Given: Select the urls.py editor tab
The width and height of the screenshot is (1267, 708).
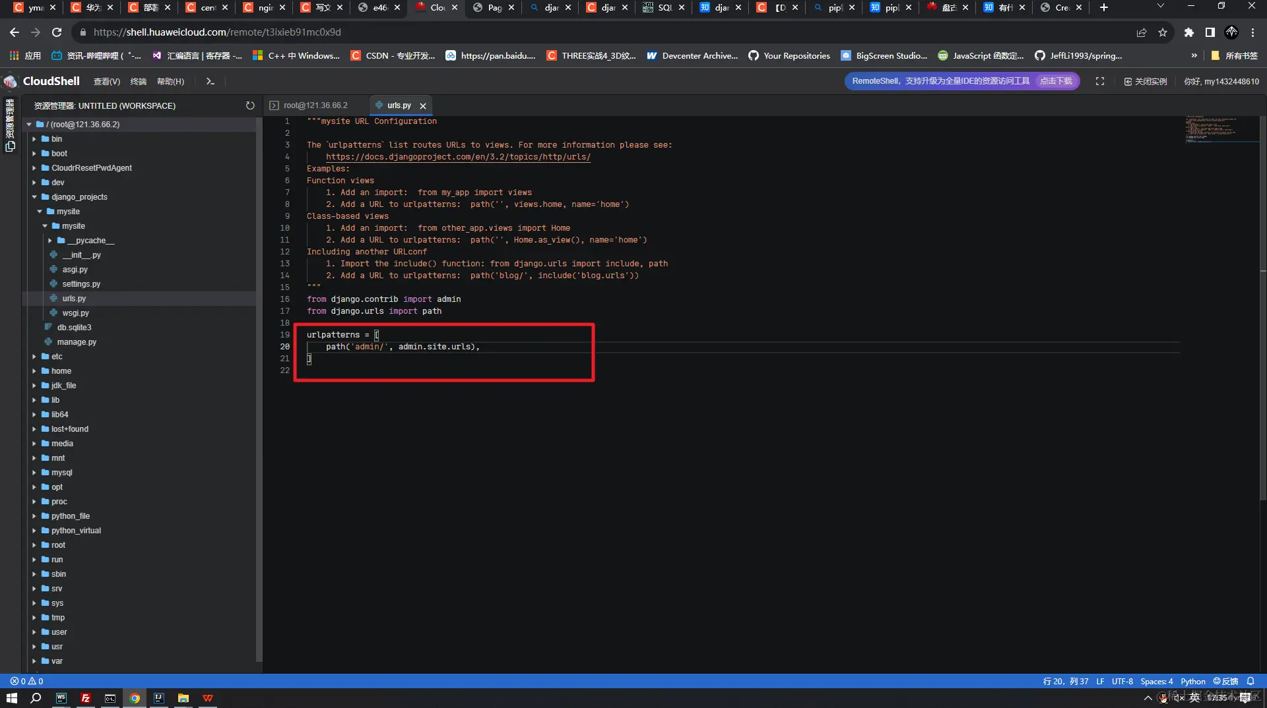Looking at the screenshot, I should (399, 105).
